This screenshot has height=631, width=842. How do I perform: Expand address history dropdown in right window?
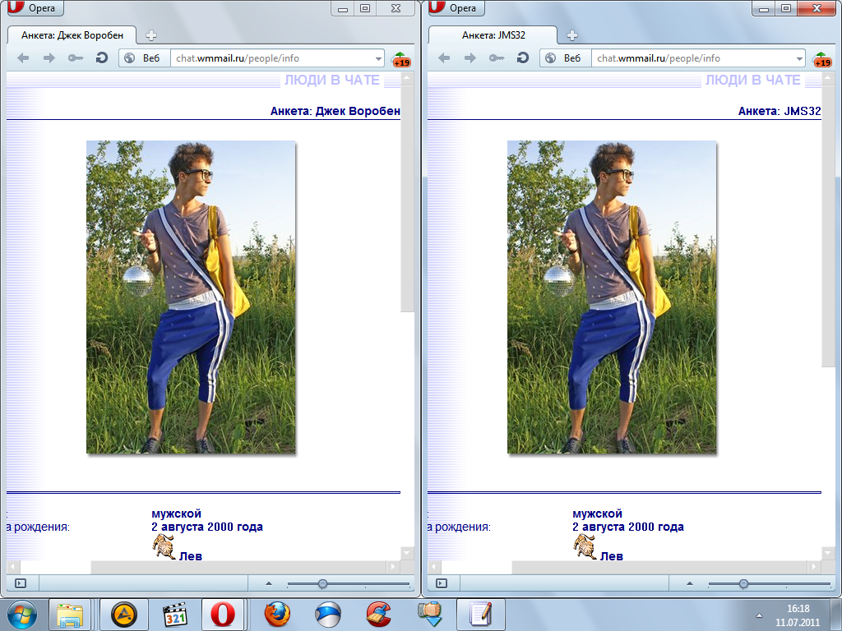[x=799, y=58]
